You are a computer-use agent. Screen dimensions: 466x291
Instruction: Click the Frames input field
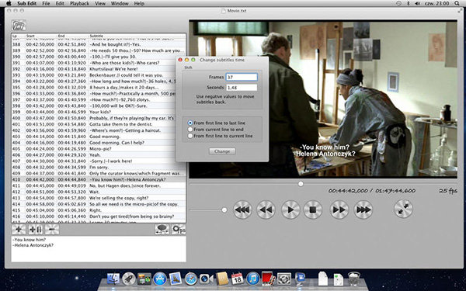point(242,77)
